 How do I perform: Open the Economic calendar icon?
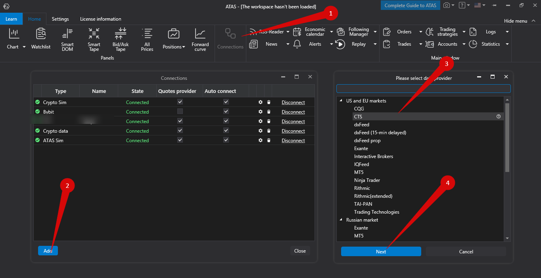pyautogui.click(x=297, y=32)
